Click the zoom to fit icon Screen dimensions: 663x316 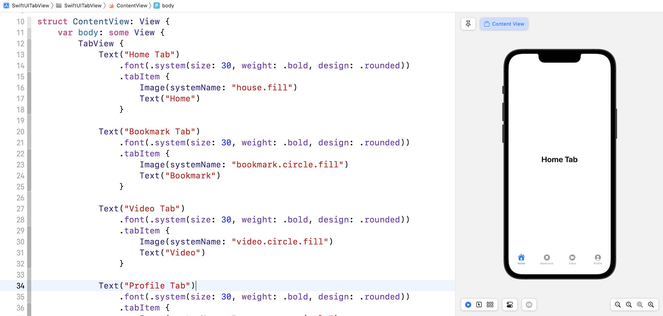640,305
